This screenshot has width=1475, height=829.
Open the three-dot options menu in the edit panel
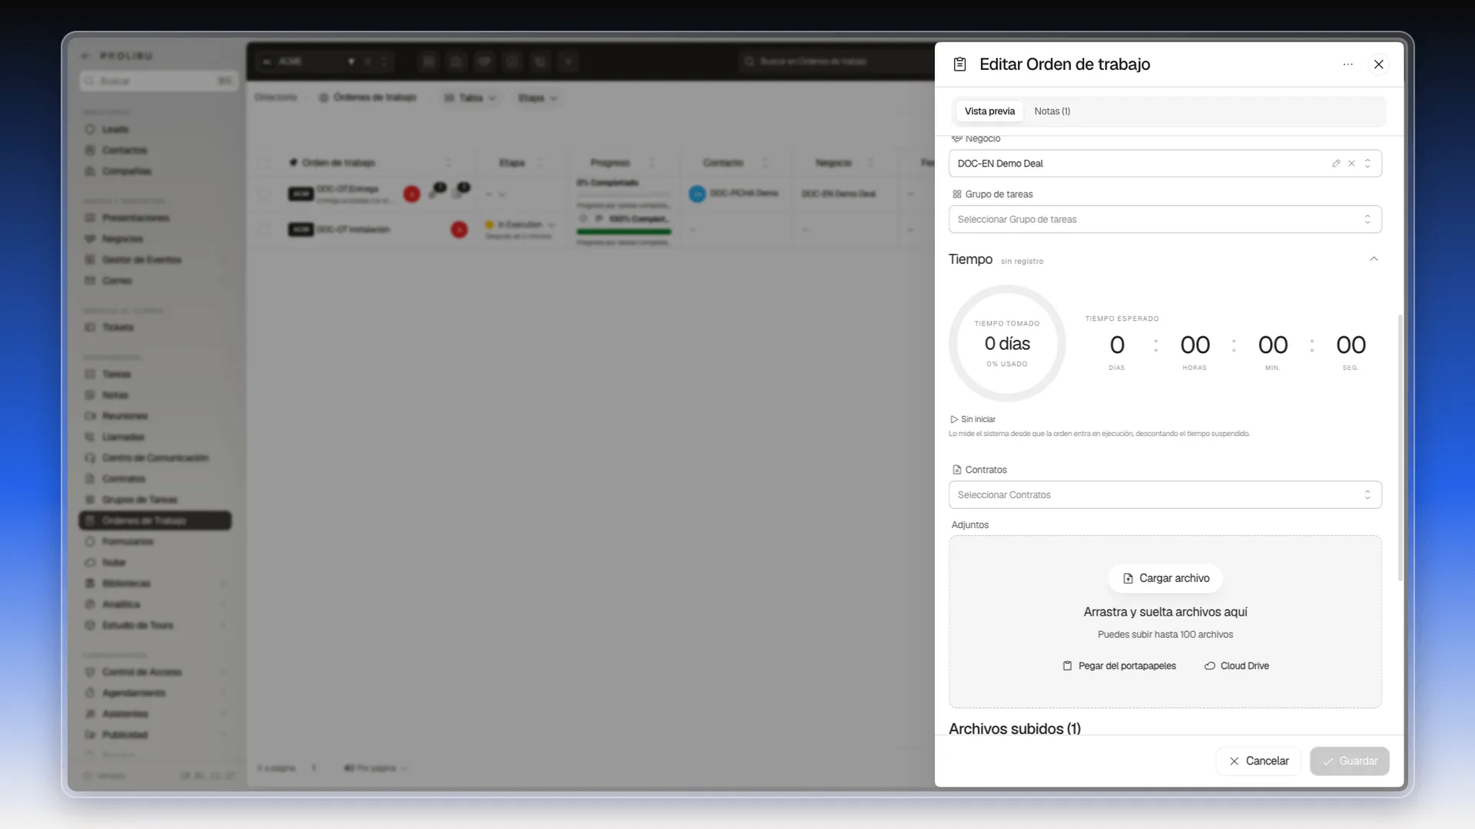tap(1347, 64)
